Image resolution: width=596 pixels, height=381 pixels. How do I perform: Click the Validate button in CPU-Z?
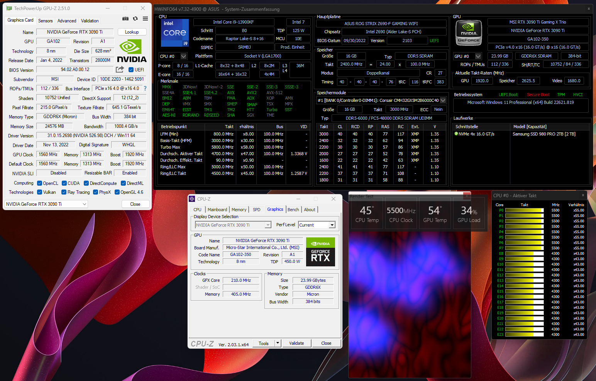point(296,343)
